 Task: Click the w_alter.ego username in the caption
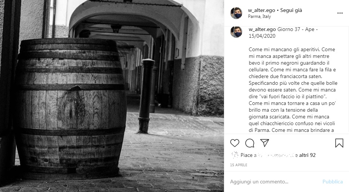(262, 30)
